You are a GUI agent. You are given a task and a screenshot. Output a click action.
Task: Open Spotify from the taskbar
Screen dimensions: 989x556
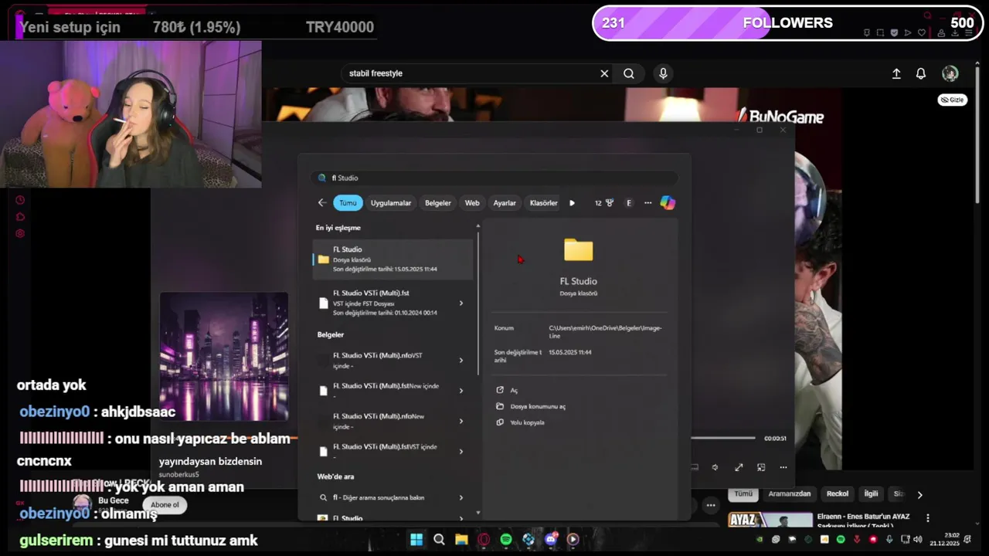coord(506,539)
